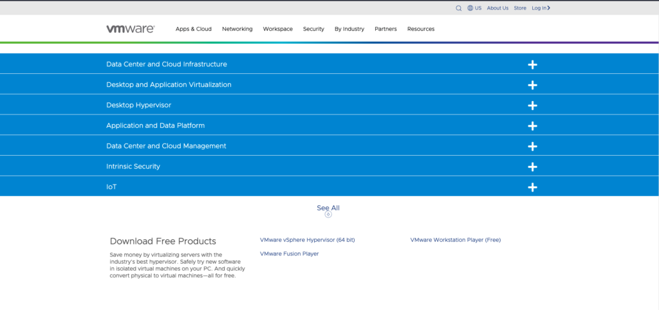Open the Networking menu
The image size is (659, 310).
pos(237,29)
